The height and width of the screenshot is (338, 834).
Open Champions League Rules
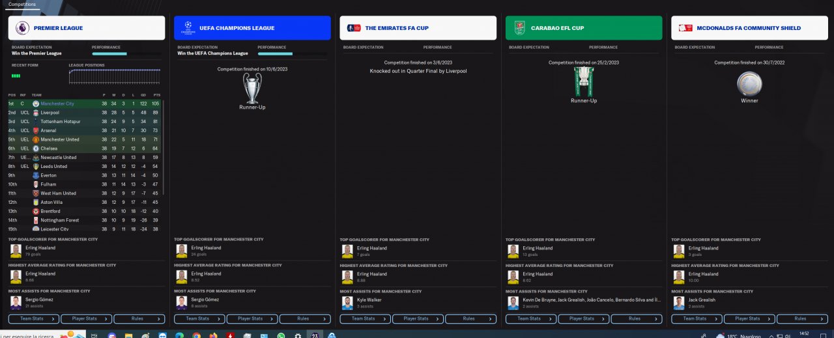305,318
